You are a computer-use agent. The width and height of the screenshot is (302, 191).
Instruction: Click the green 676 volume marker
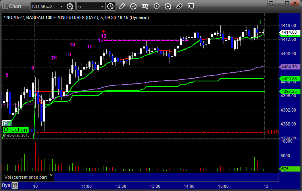289,169
